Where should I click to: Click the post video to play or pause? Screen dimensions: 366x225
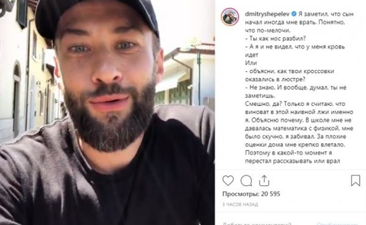[x=107, y=112]
